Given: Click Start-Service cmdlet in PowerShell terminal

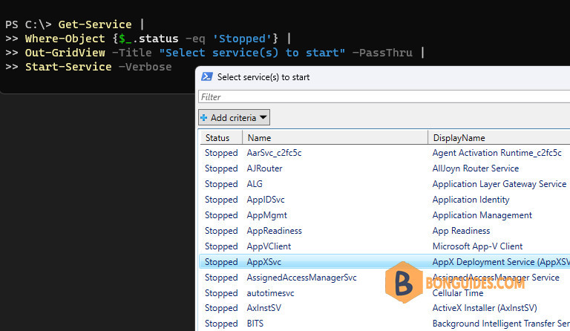Looking at the screenshot, I should pyautogui.click(x=68, y=67).
